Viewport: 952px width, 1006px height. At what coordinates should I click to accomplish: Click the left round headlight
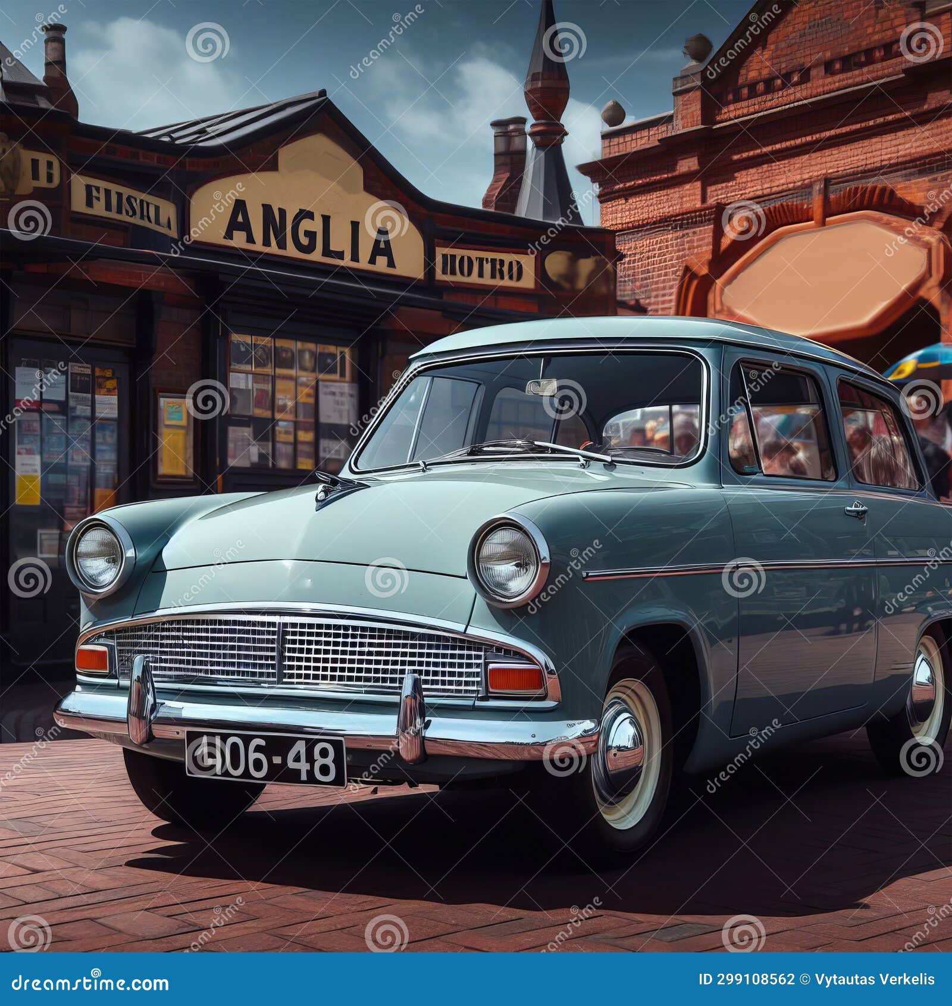tap(98, 557)
